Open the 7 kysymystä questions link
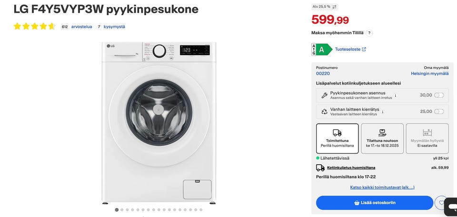This screenshot has width=457, height=217. tap(114, 27)
